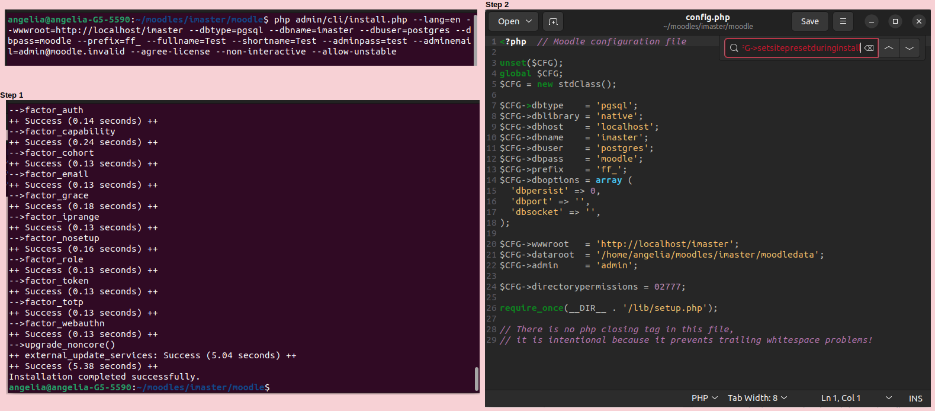Save config.php with the Save button

pos(809,21)
